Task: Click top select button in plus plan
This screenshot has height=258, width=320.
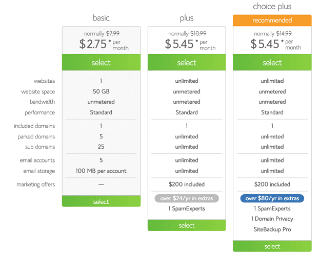Action: (187, 63)
